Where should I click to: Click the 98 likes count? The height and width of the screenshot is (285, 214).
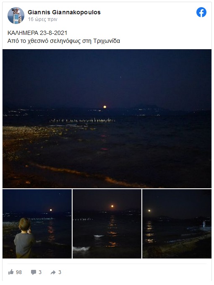coord(19,272)
